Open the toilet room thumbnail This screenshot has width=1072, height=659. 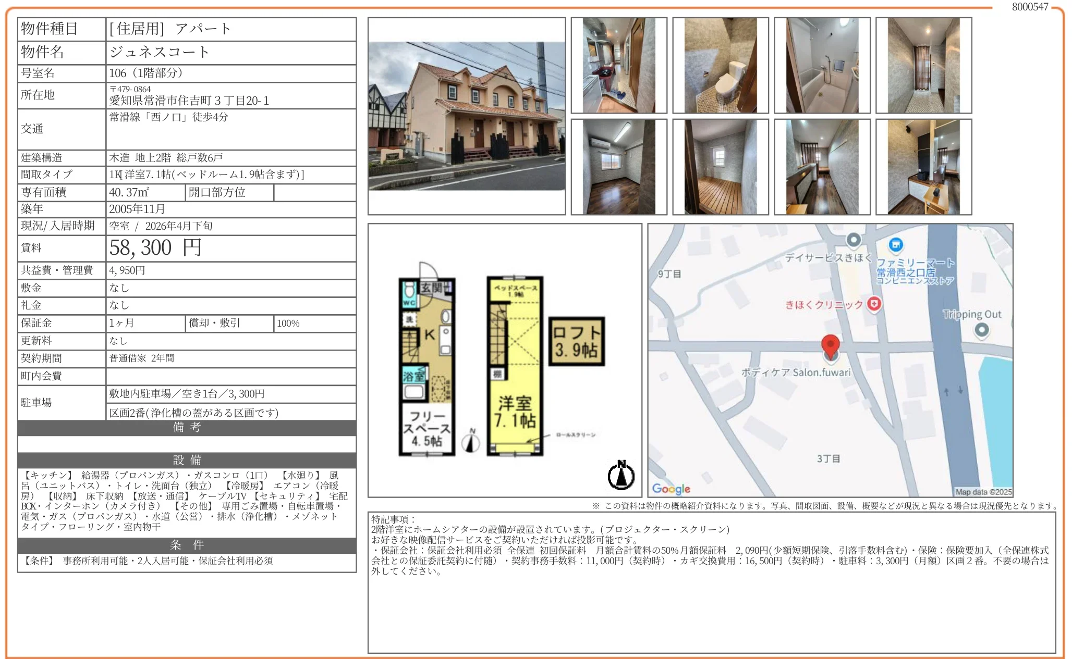pos(720,65)
